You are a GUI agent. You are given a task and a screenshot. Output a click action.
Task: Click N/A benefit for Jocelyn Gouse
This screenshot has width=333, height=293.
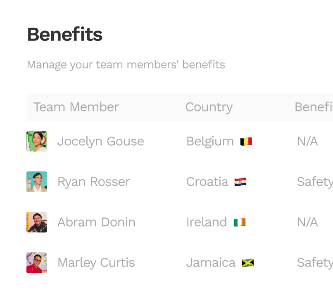click(x=307, y=141)
